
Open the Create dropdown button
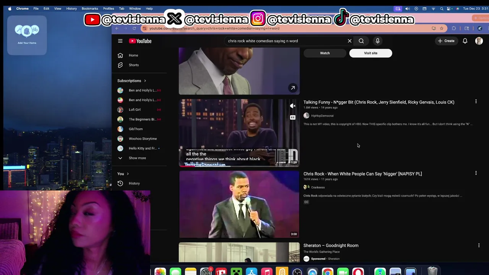(446, 41)
